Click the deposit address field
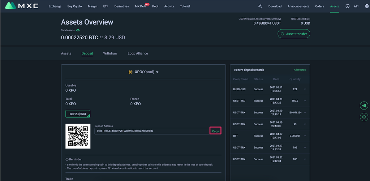The height and width of the screenshot is (181, 370). [x=152, y=131]
